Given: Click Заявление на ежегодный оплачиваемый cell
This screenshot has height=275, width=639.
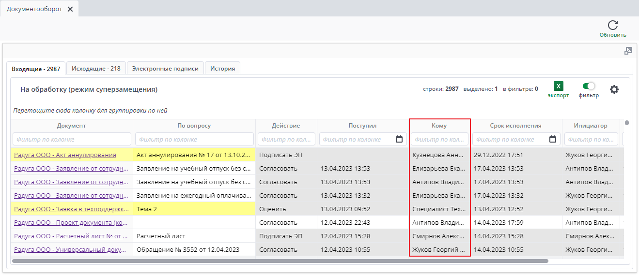Looking at the screenshot, I should 194,196.
